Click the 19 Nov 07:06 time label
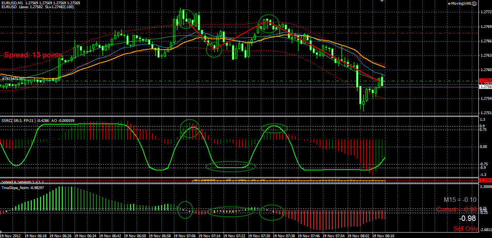 point(185,236)
